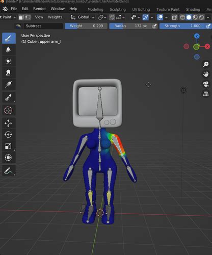Select the 3D Cursor tool
Image resolution: width=212 pixels, height=255 pixels.
point(9,110)
